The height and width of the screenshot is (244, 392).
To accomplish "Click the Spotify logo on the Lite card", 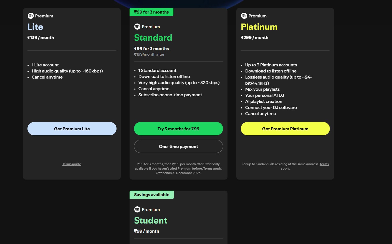I will tap(31, 16).
